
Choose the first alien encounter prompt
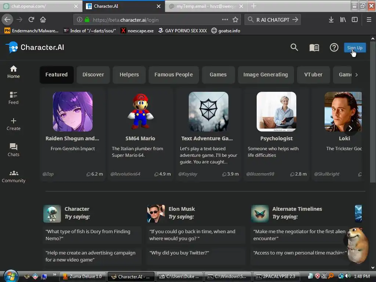300,235
